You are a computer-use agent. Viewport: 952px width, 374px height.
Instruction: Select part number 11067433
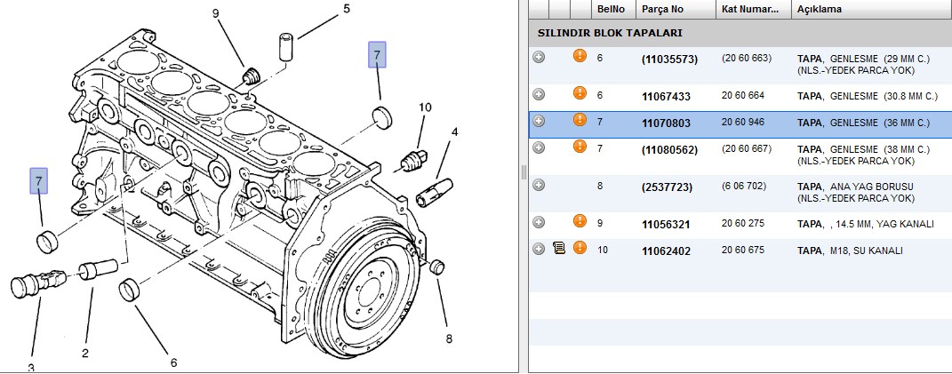666,97
